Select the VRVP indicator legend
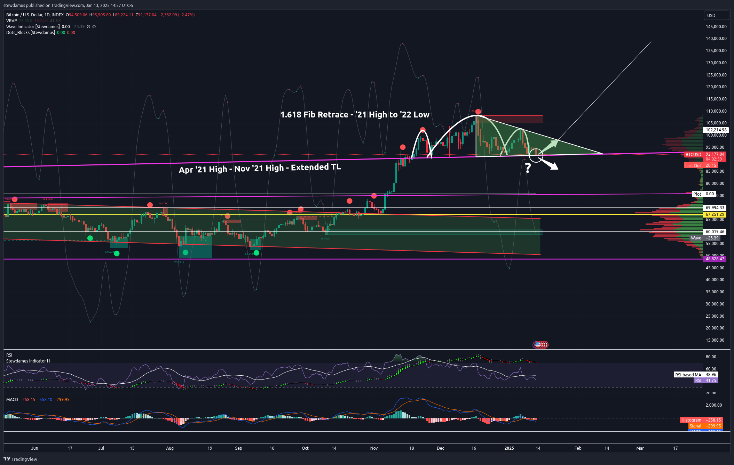This screenshot has width=734, height=465. 11,21
